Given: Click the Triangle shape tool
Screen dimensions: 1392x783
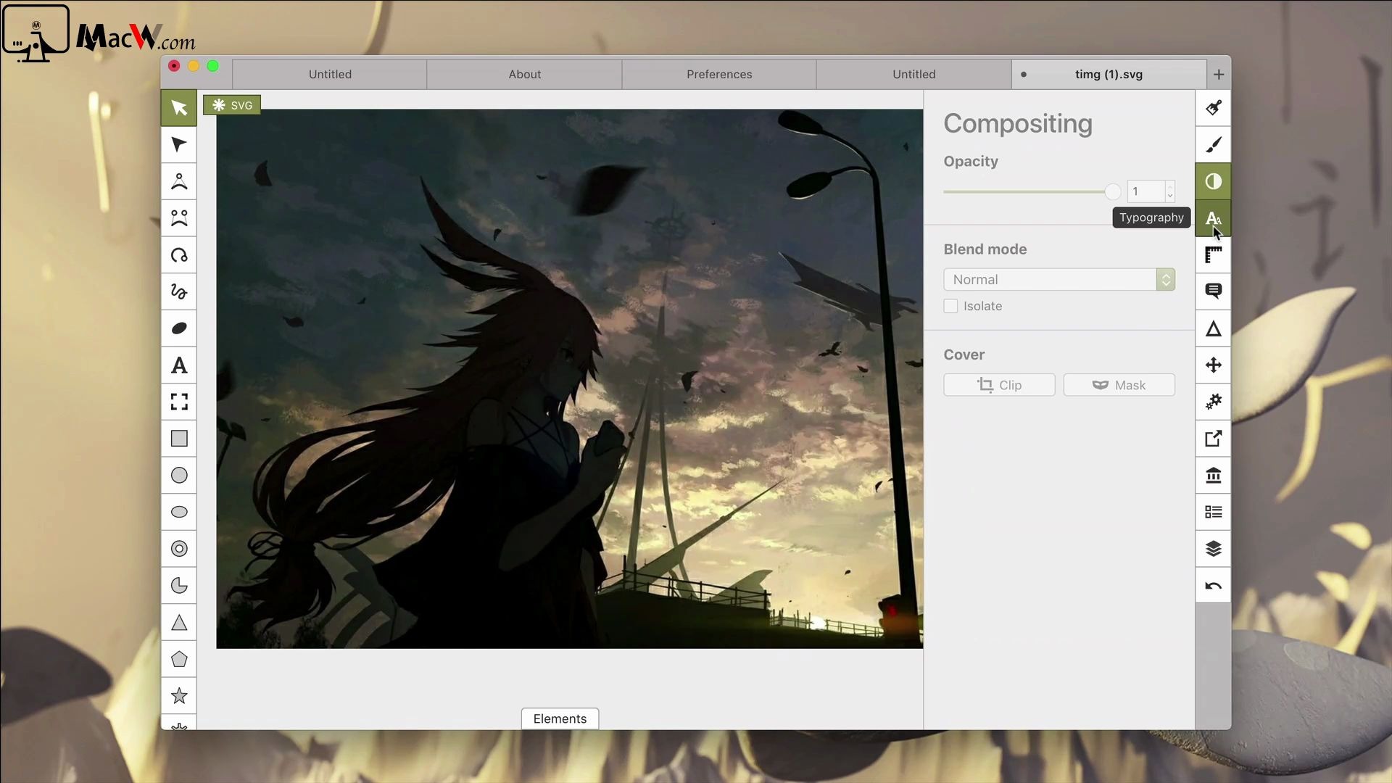Looking at the screenshot, I should [x=179, y=622].
